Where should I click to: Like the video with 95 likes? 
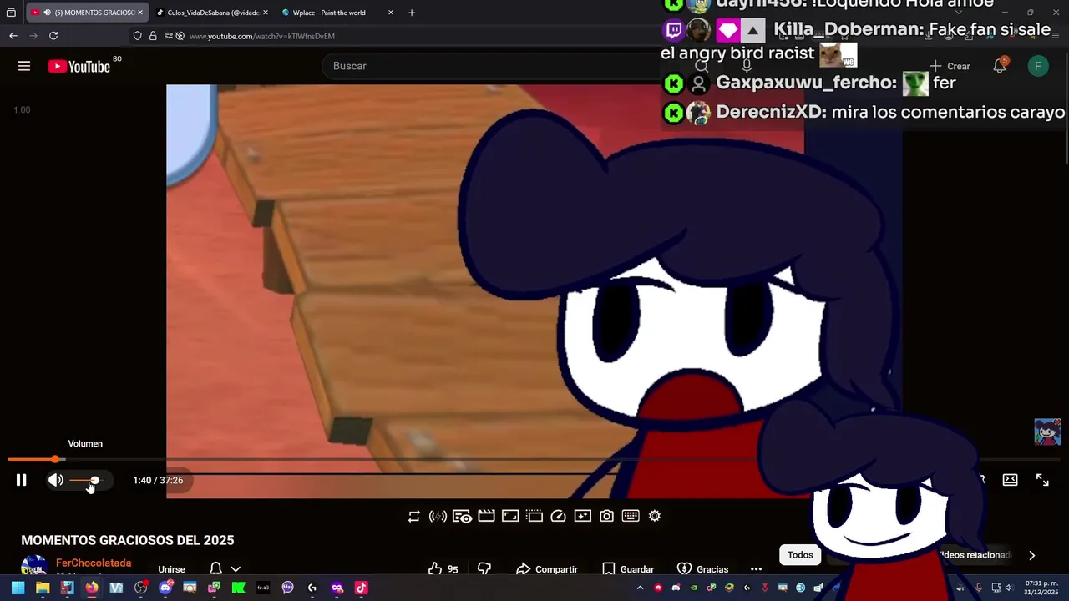coord(443,568)
